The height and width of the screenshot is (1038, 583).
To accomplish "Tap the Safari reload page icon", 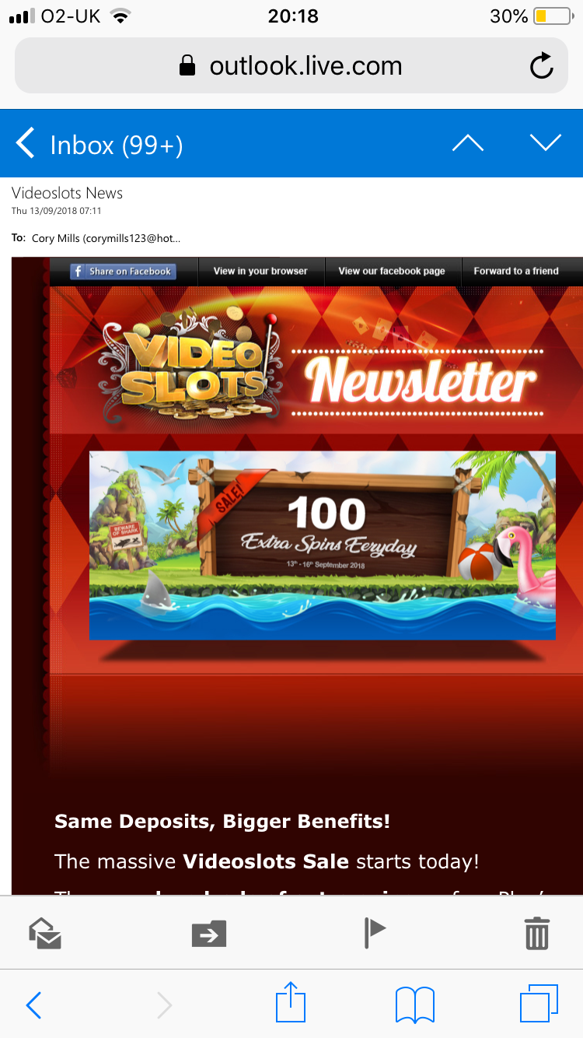I will 542,67.
